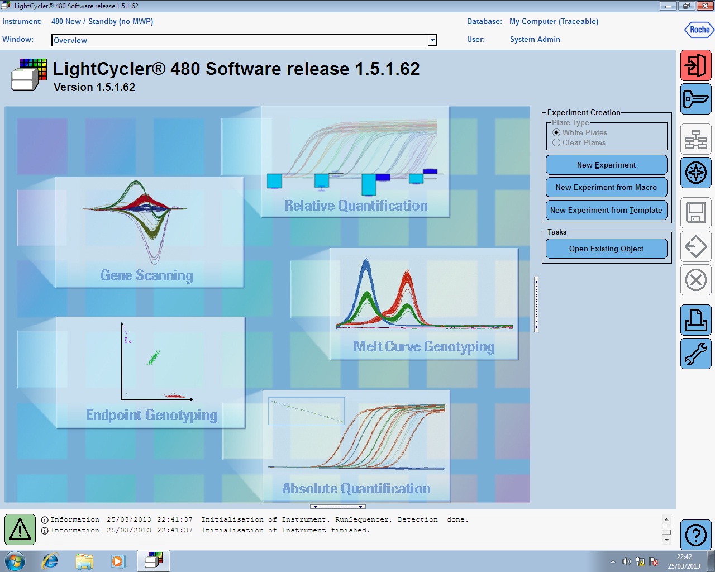Click the Roche logo icon
715x572 pixels.
tap(699, 30)
